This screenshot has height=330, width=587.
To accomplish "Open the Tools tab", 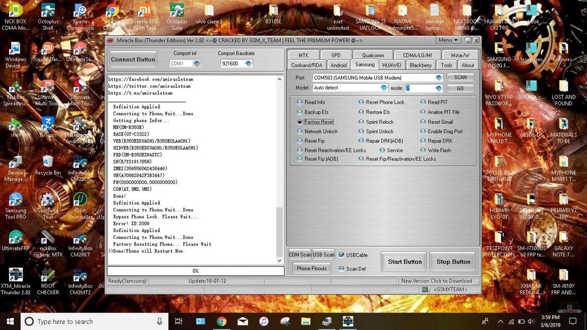I will pos(447,65).
